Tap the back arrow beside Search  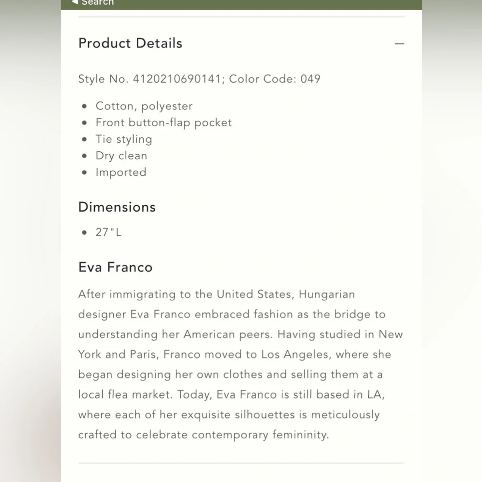pos(75,2)
